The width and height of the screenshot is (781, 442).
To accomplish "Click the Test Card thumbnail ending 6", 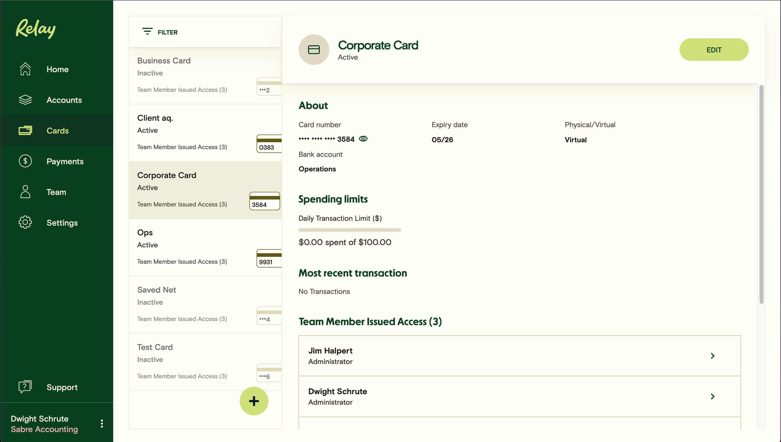I will pyautogui.click(x=269, y=373).
